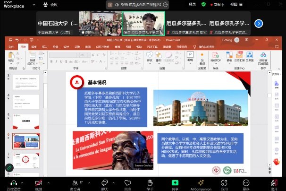
Task: Open the Zoom Workplace dropdown chevron
Action: click(34, 5)
